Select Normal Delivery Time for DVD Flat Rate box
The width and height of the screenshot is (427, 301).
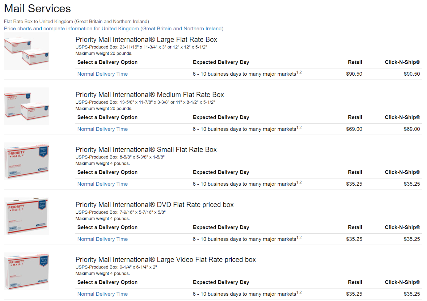point(102,239)
